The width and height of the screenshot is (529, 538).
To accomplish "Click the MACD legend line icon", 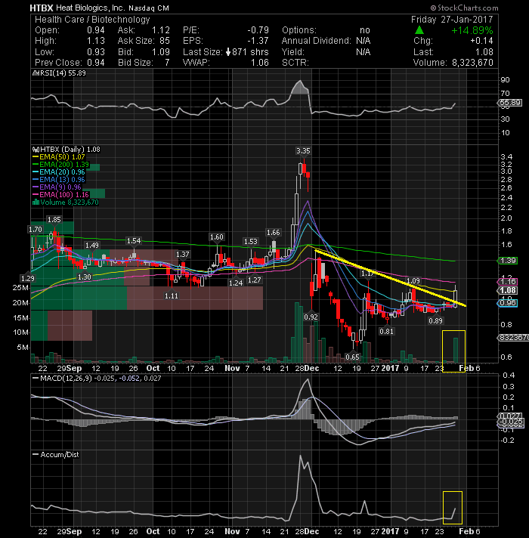I will pos(36,379).
